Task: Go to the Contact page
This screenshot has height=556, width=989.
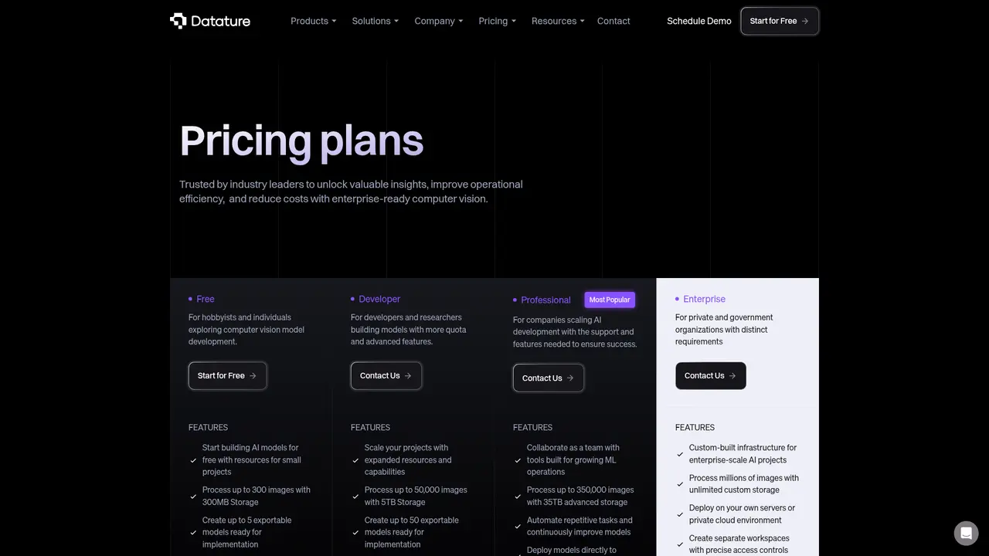Action: [x=613, y=21]
